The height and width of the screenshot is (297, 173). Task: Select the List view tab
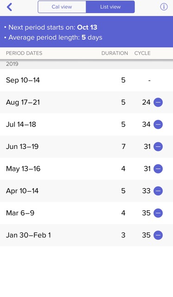[x=110, y=7]
